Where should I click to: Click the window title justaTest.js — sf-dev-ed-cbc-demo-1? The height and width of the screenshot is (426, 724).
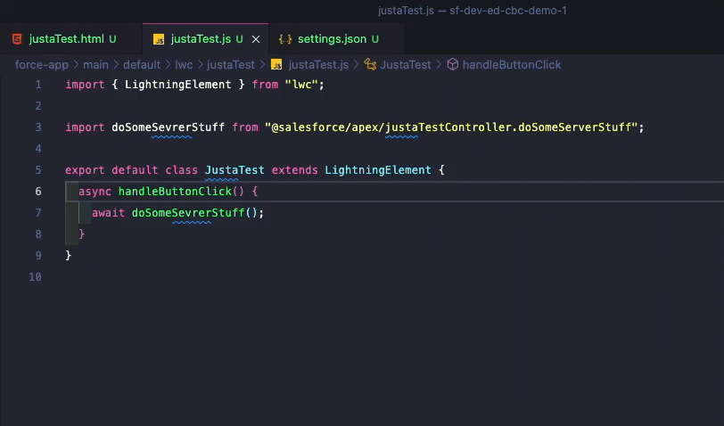(473, 11)
